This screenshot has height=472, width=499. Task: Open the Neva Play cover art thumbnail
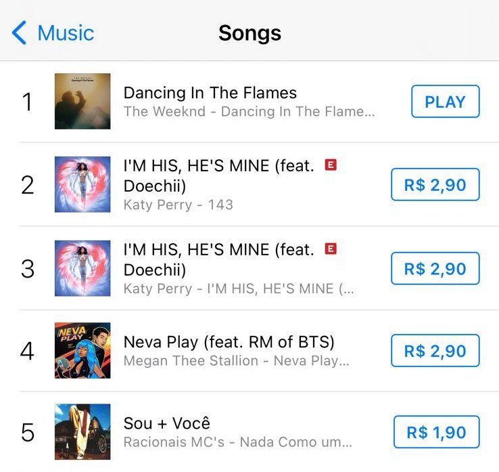pyautogui.click(x=82, y=351)
